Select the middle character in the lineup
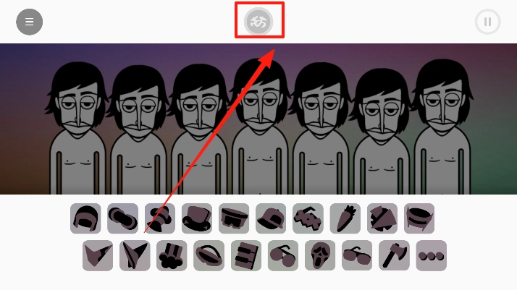517x290 pixels. click(260, 127)
